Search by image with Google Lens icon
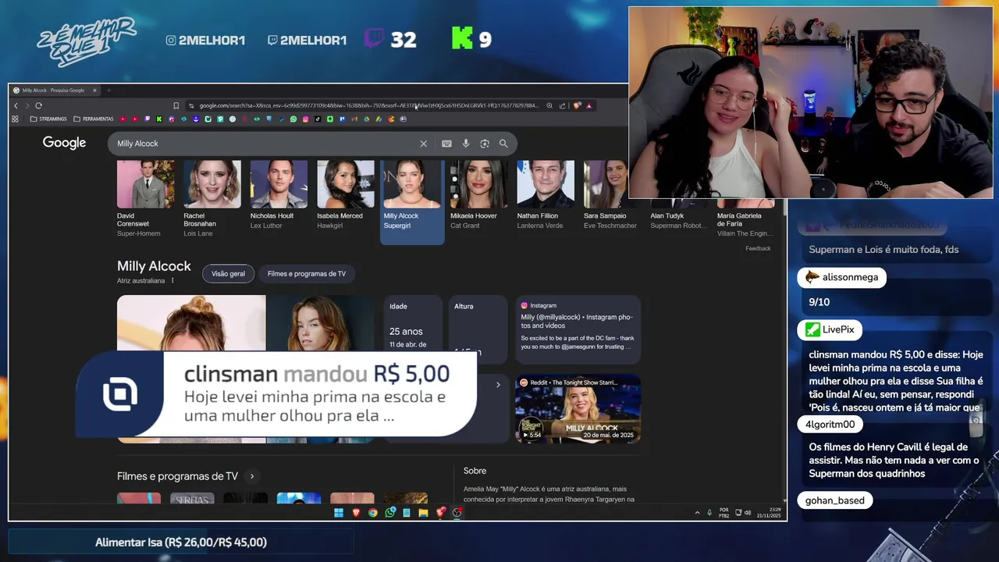Screen dimensions: 999x562 tap(485, 144)
